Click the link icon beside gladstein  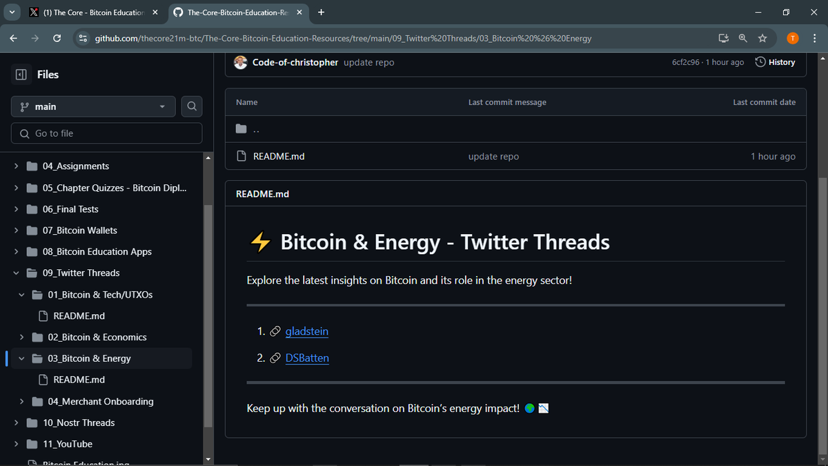275,331
